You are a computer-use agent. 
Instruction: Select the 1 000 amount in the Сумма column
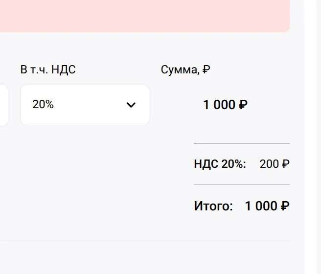(x=219, y=105)
